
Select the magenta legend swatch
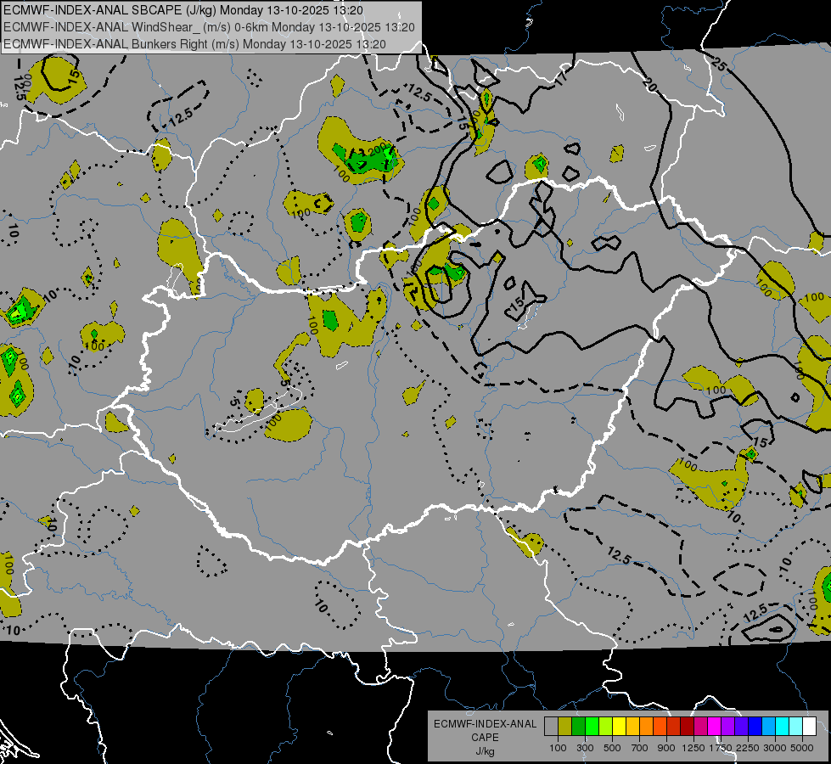(715, 727)
